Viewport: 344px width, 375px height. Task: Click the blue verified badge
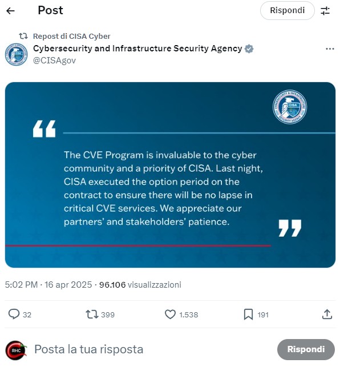(249, 49)
